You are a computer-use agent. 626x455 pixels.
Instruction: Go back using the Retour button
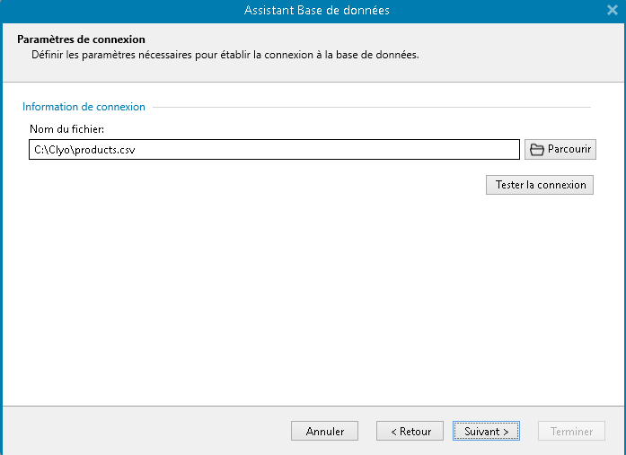(x=410, y=431)
